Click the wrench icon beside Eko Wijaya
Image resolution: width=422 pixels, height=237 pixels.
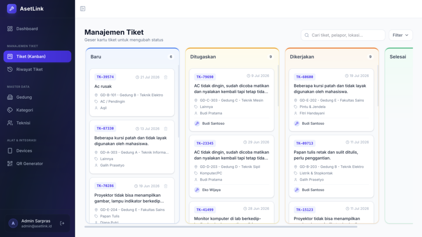197,190
